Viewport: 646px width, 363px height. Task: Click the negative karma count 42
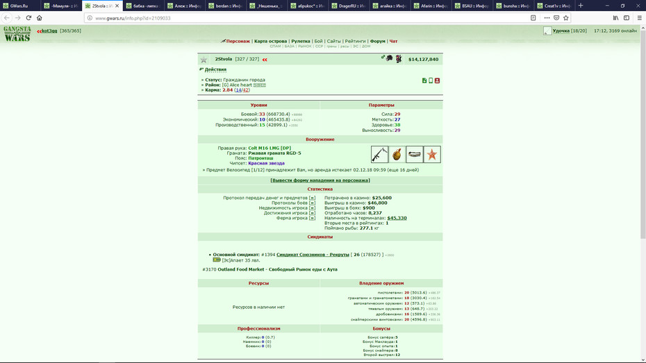click(245, 90)
